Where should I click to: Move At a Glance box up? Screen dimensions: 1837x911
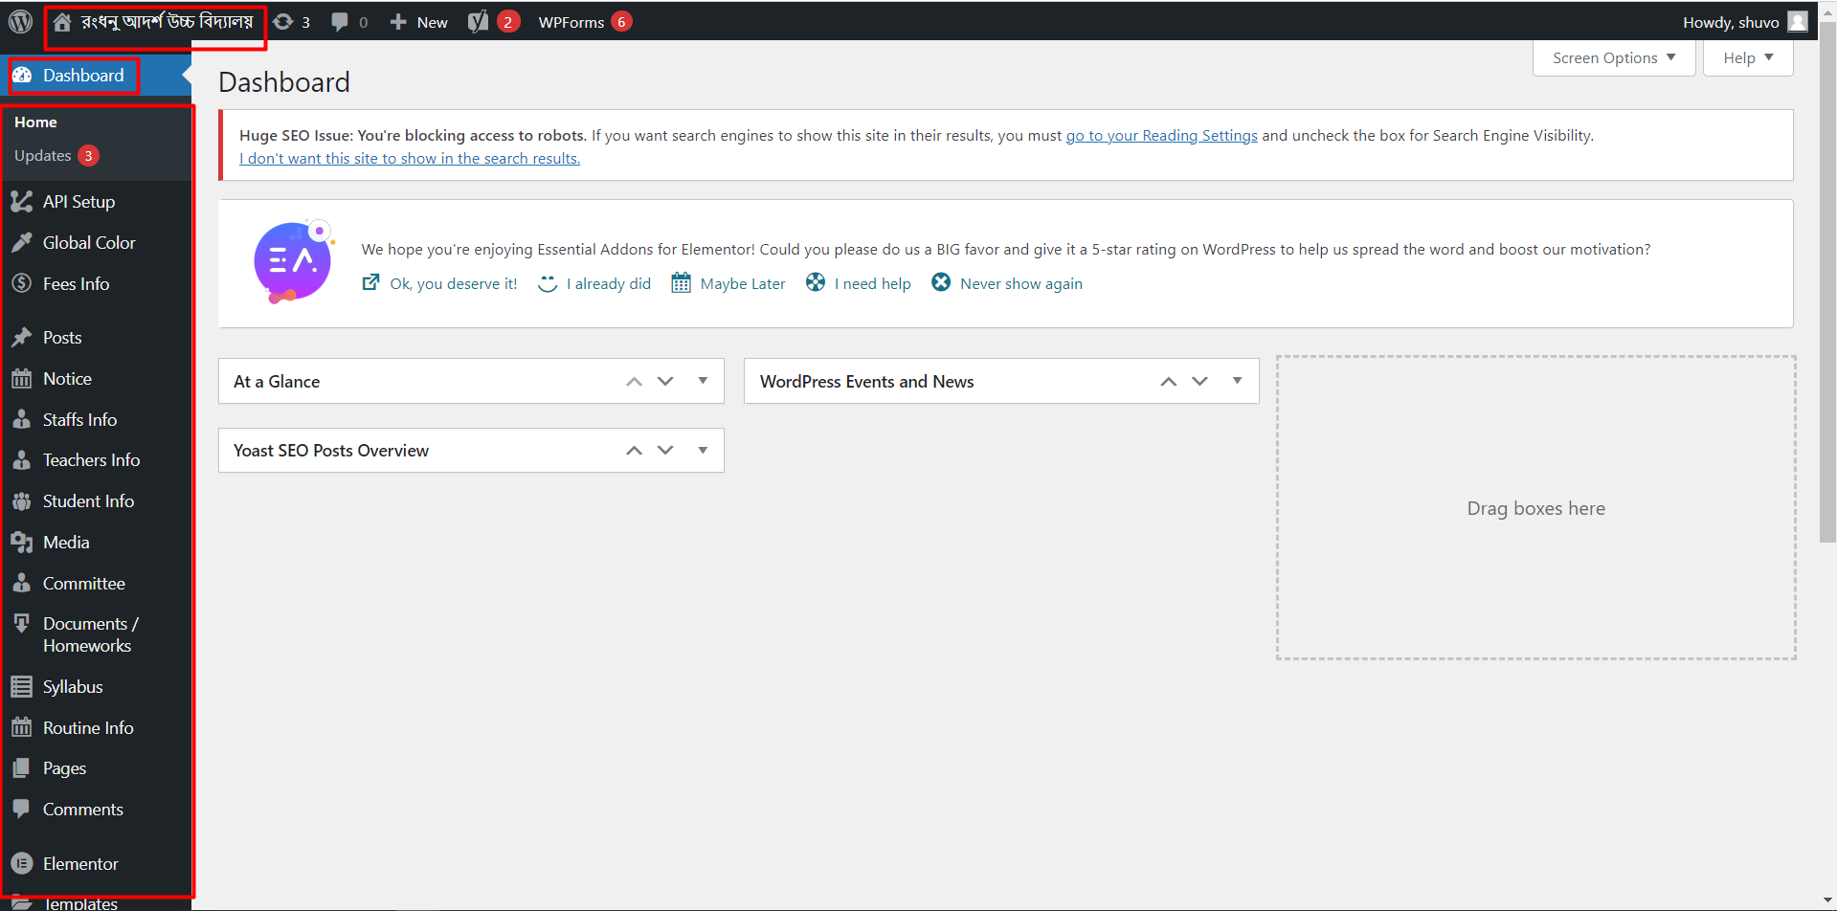tap(634, 381)
